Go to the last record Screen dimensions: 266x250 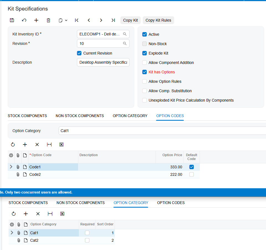113,20
